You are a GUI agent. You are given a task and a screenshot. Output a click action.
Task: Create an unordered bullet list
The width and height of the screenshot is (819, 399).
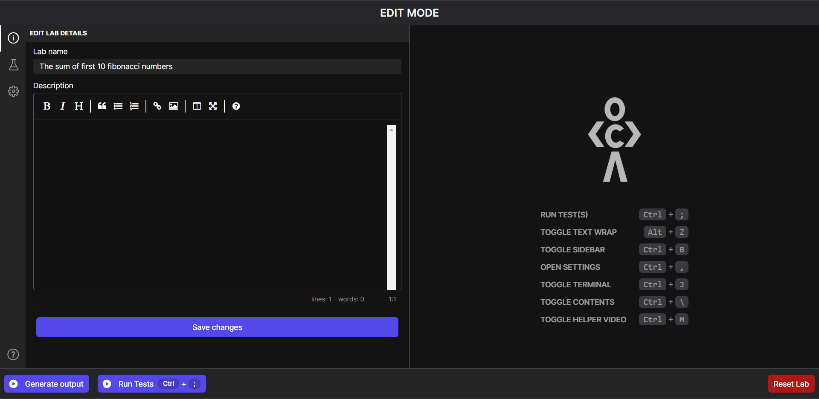pyautogui.click(x=118, y=106)
